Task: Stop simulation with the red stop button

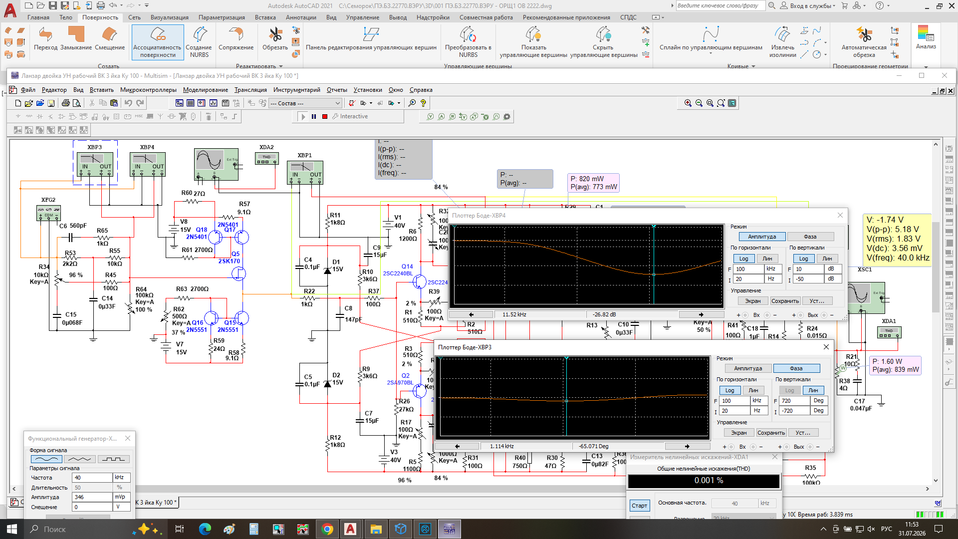Action: [325, 117]
